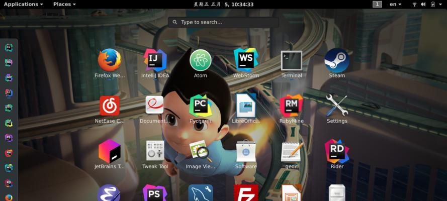Open the Files cabinet icon
447x201 pixels.
(337, 193)
